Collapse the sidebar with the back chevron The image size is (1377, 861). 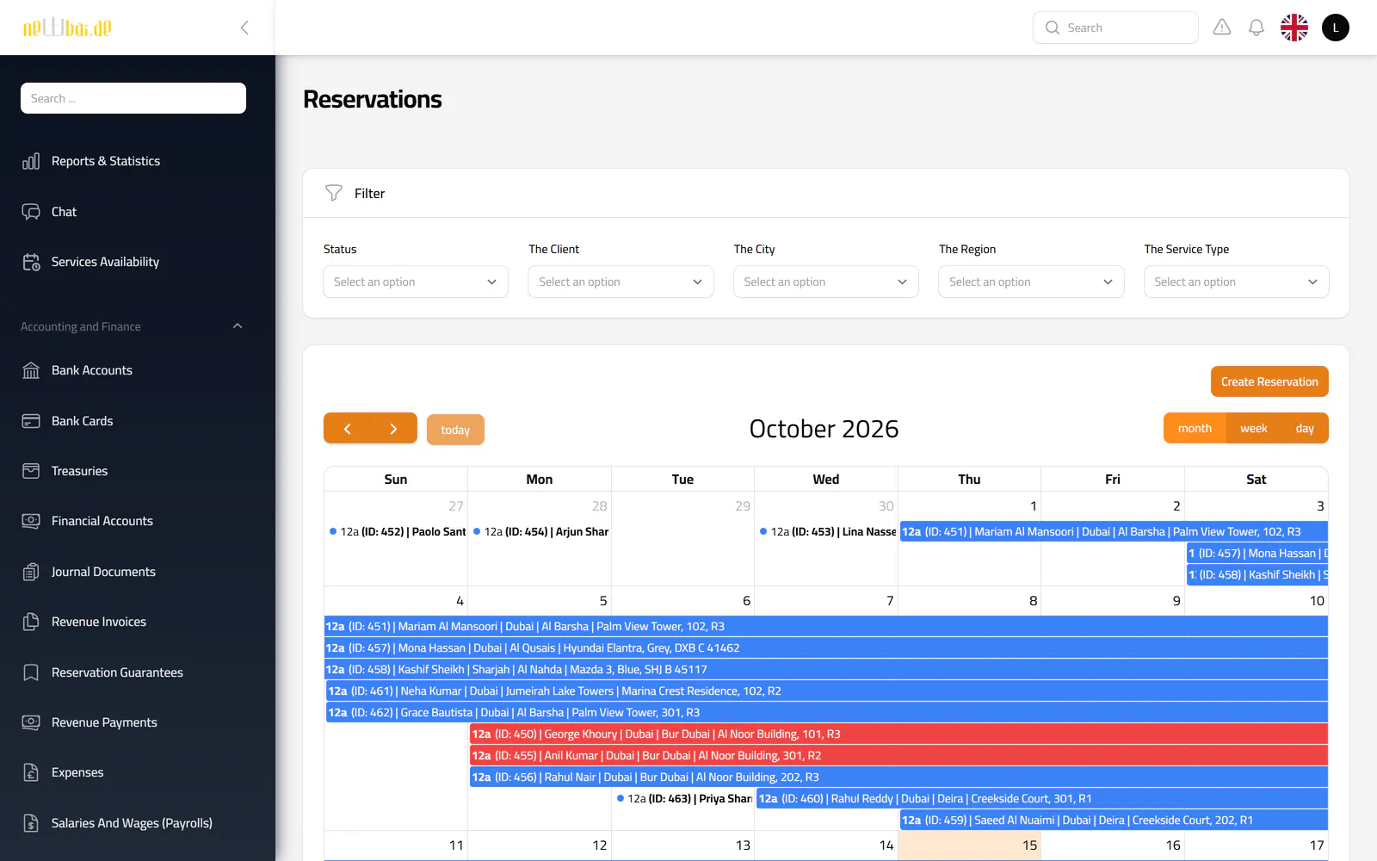(x=244, y=28)
